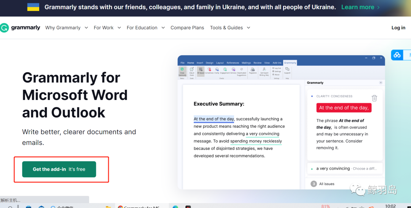Click the underlined a very convincing phrase
This screenshot has width=411, height=208.
(x=262, y=134)
